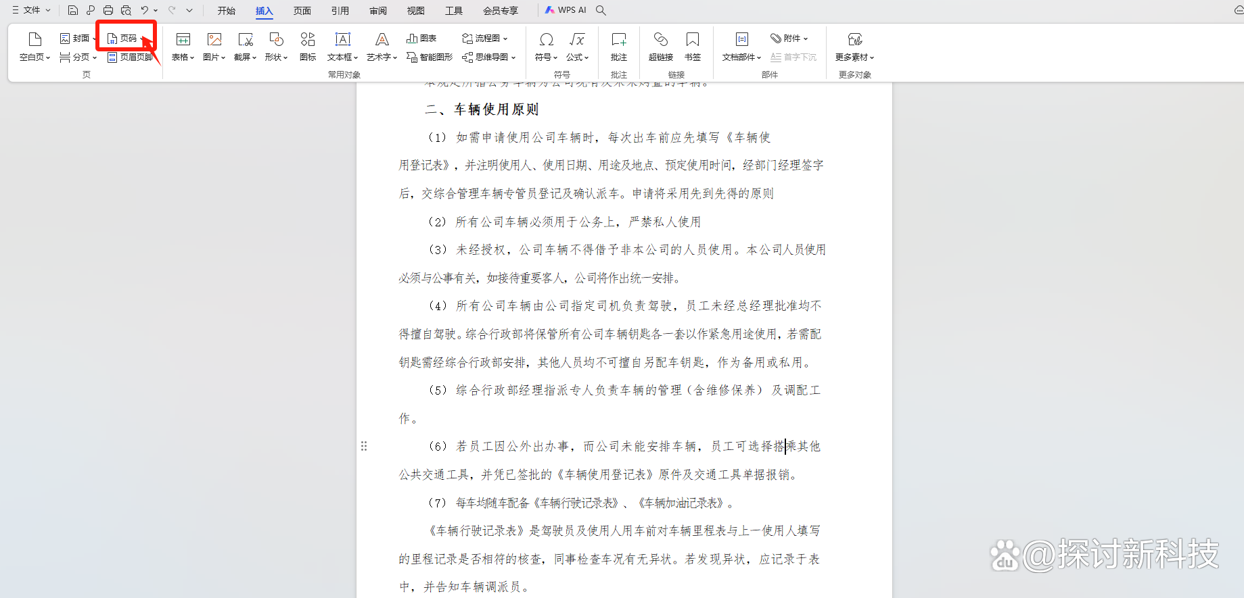
Task: Click the search magnifier icon
Action: pos(601,10)
